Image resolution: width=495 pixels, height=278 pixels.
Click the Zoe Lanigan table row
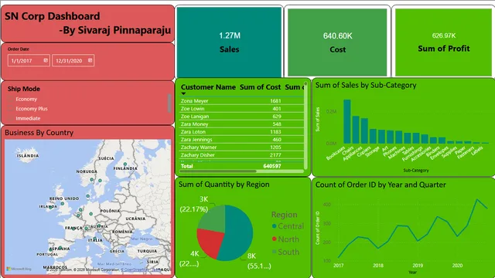click(x=241, y=117)
